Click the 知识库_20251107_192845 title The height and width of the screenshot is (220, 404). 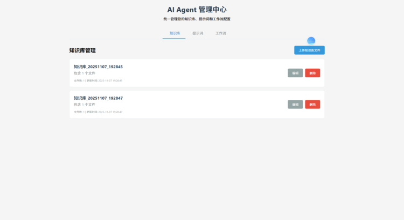(98, 67)
